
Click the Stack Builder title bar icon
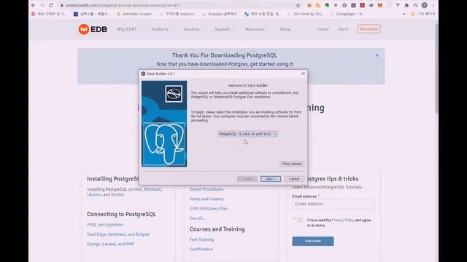(143, 74)
